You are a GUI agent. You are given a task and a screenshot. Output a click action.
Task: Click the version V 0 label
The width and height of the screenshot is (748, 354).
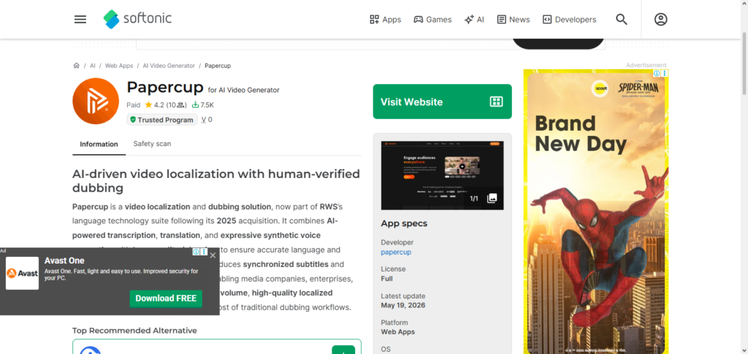207,120
